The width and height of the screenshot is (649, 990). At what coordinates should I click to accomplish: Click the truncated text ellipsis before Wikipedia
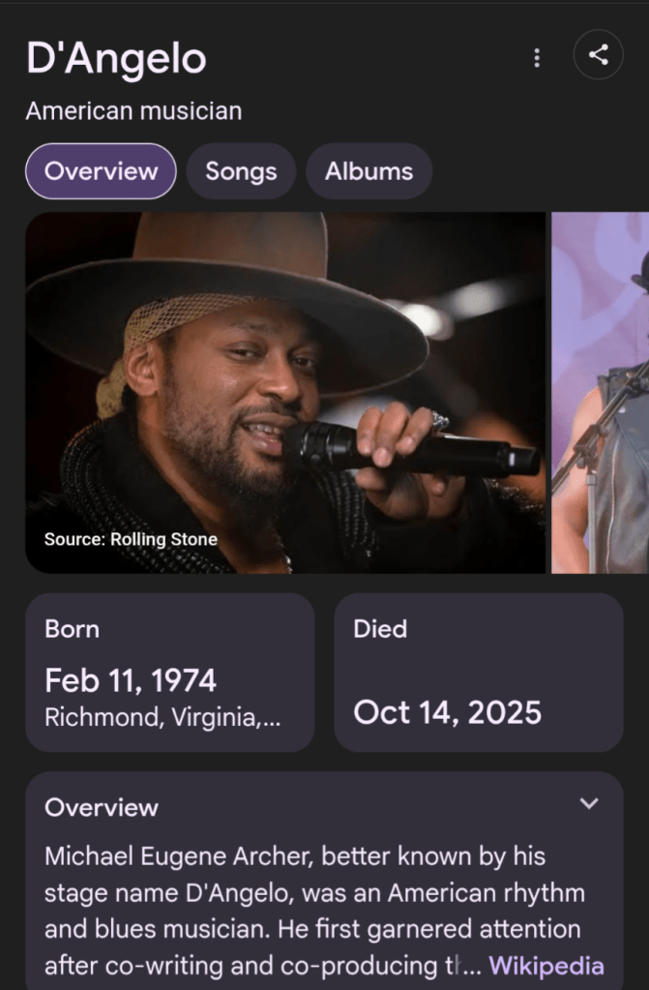click(x=473, y=966)
